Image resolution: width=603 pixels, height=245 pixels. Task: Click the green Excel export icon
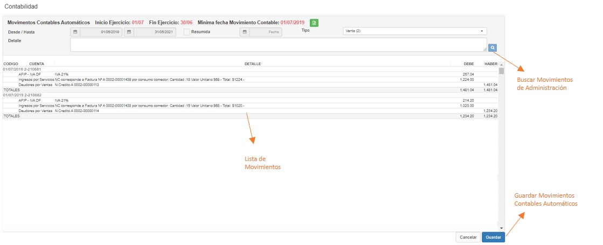point(314,23)
